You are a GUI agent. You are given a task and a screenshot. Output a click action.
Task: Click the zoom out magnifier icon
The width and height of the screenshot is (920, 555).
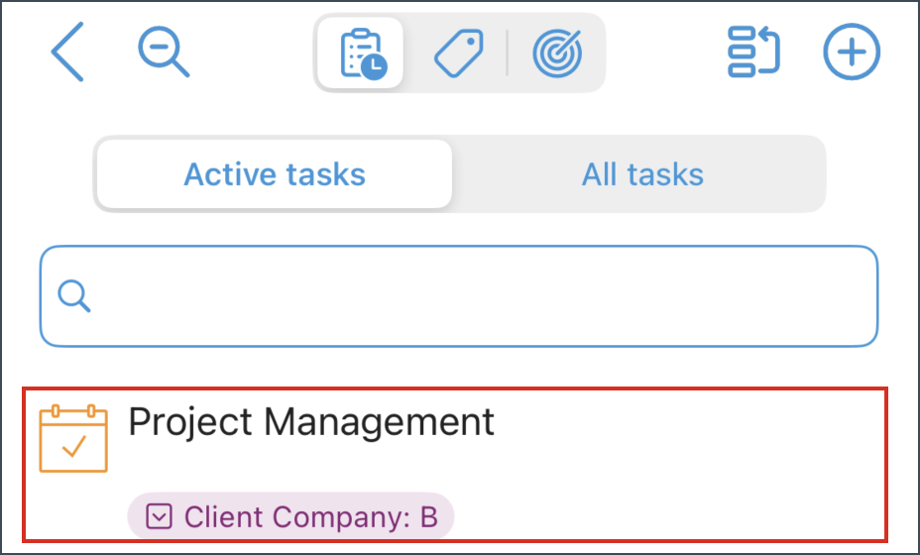[164, 52]
